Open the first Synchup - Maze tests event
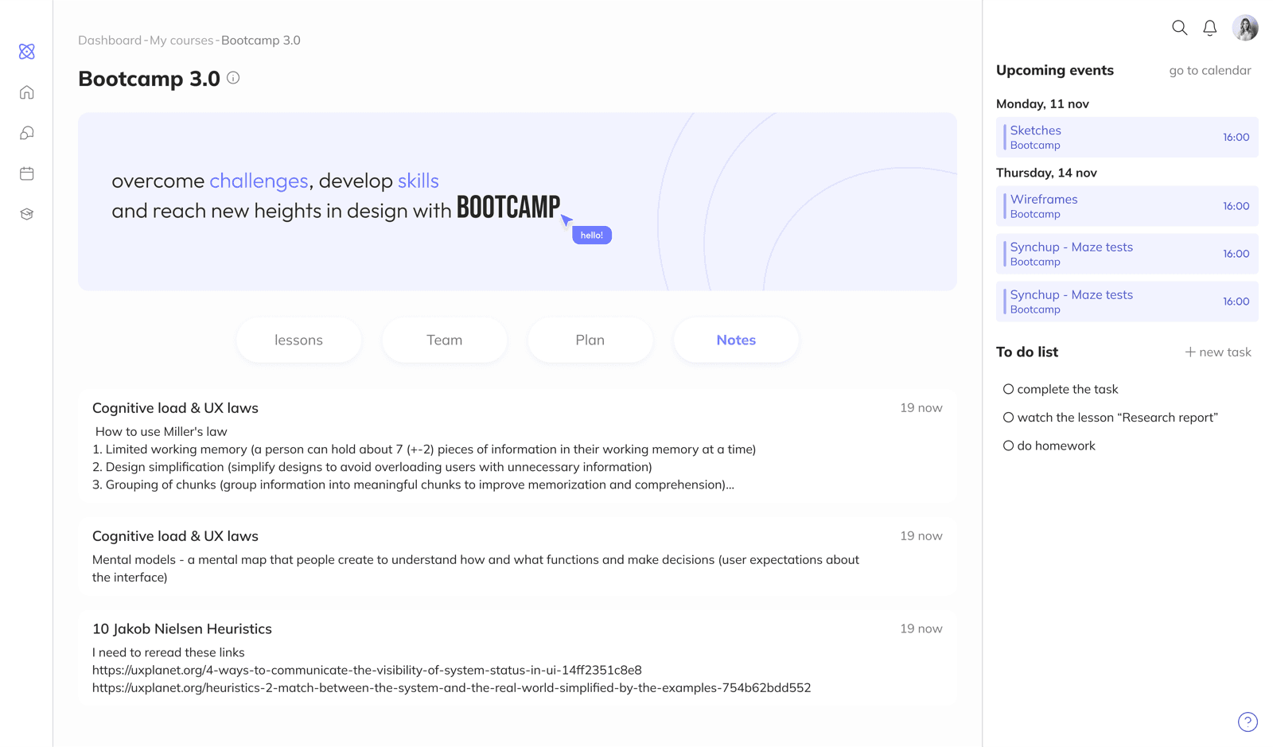 1127,254
